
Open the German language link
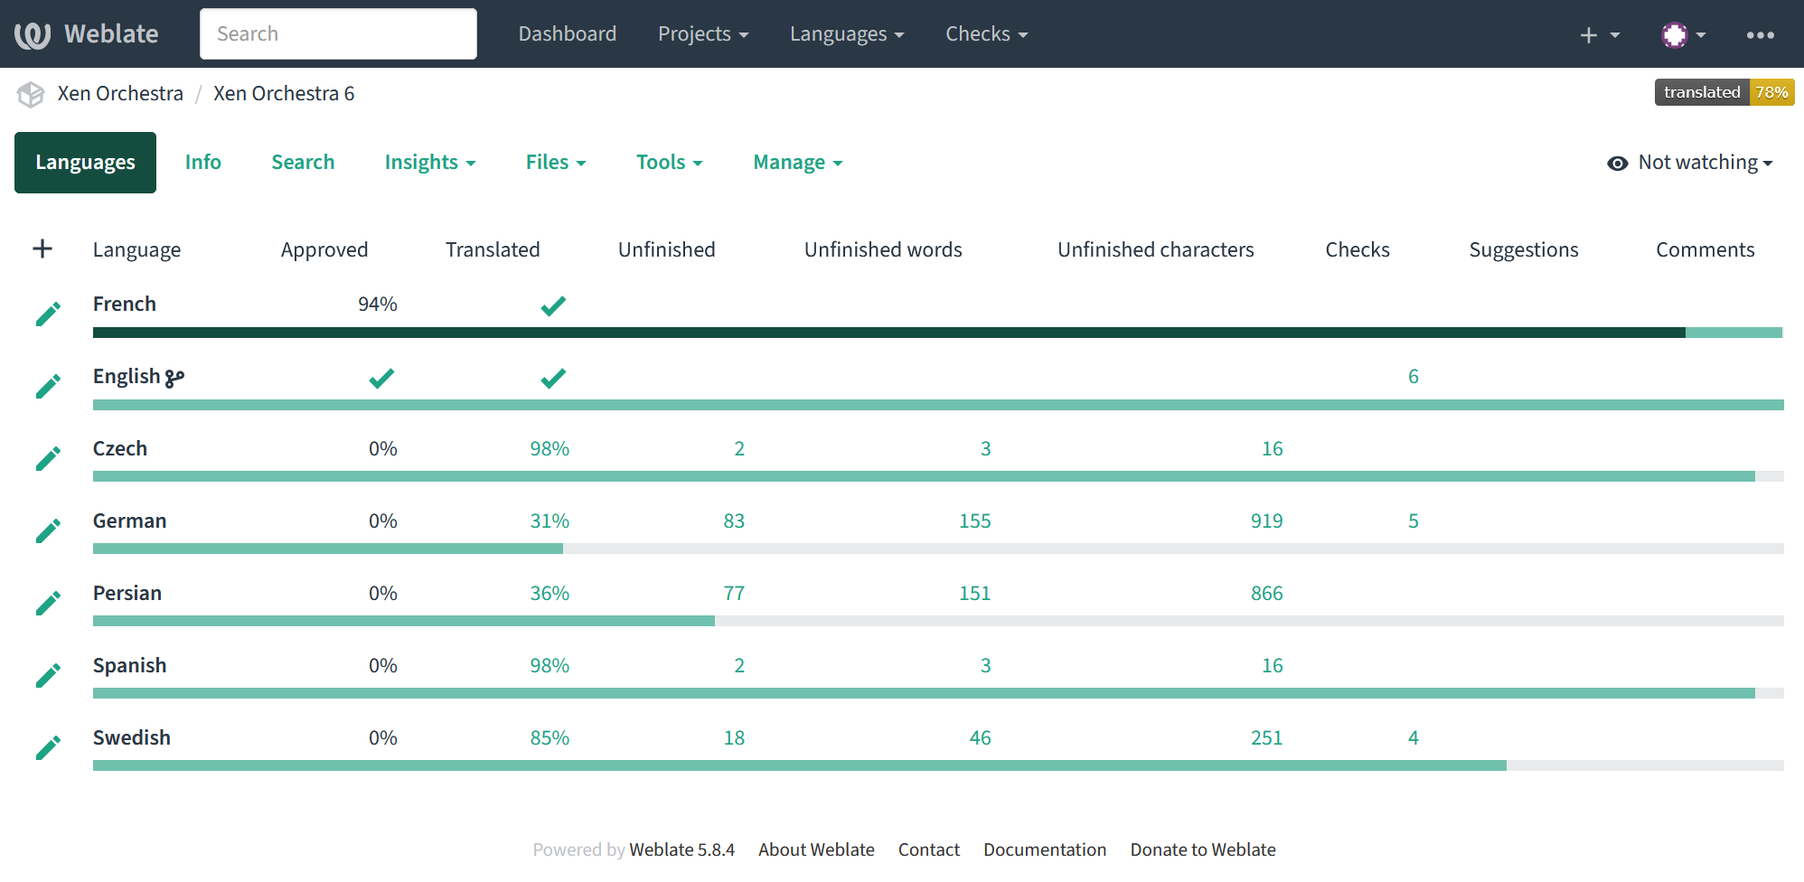coord(129,521)
